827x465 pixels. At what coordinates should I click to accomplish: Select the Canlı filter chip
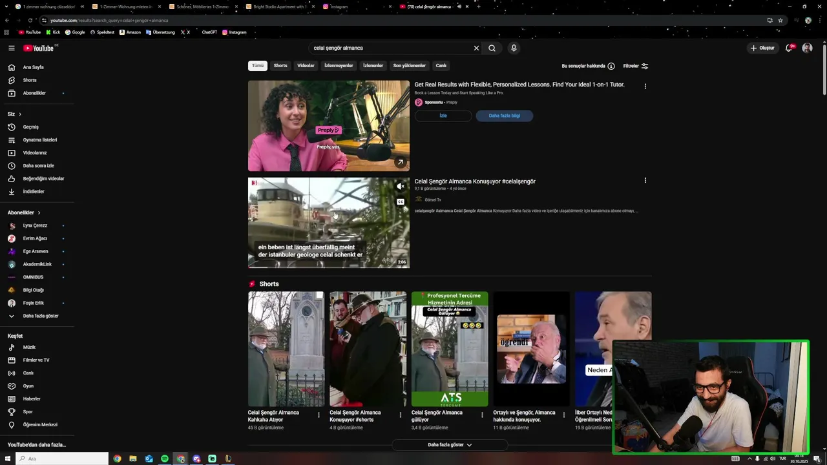pyautogui.click(x=441, y=65)
